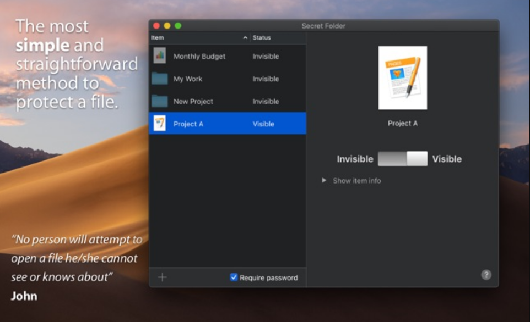The image size is (530, 322).
Task: Open help with the question mark icon
Action: tap(486, 275)
